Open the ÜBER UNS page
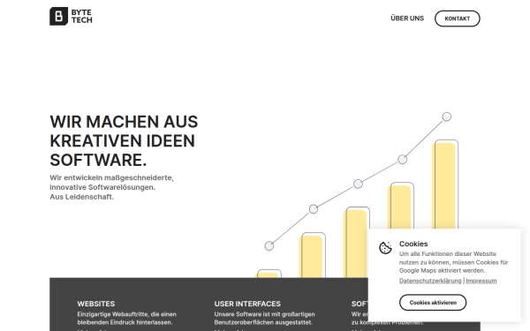The width and height of the screenshot is (530, 331). point(407,19)
